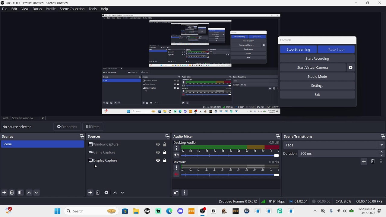Open scene filters icon in Scenes dock
The height and width of the screenshot is (217, 386).
click(x=20, y=193)
